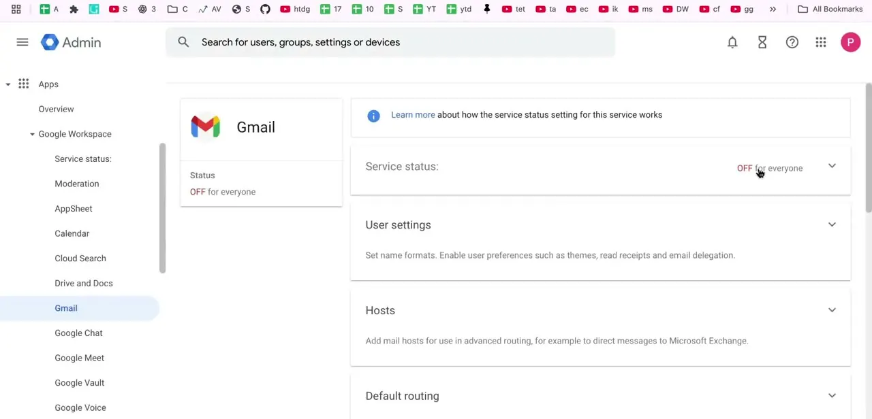Click OFF for everyone in Service status row
This screenshot has height=419, width=872.
click(x=770, y=168)
